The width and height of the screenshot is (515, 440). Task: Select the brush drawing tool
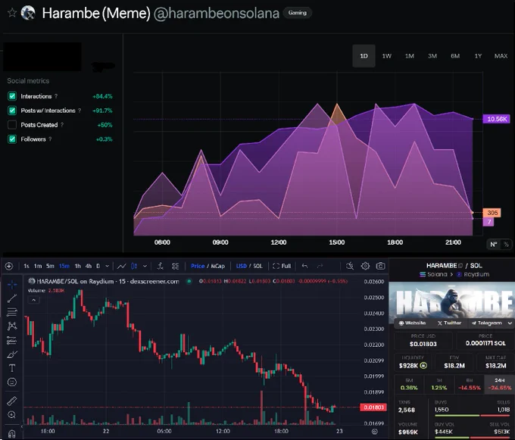pos(12,354)
